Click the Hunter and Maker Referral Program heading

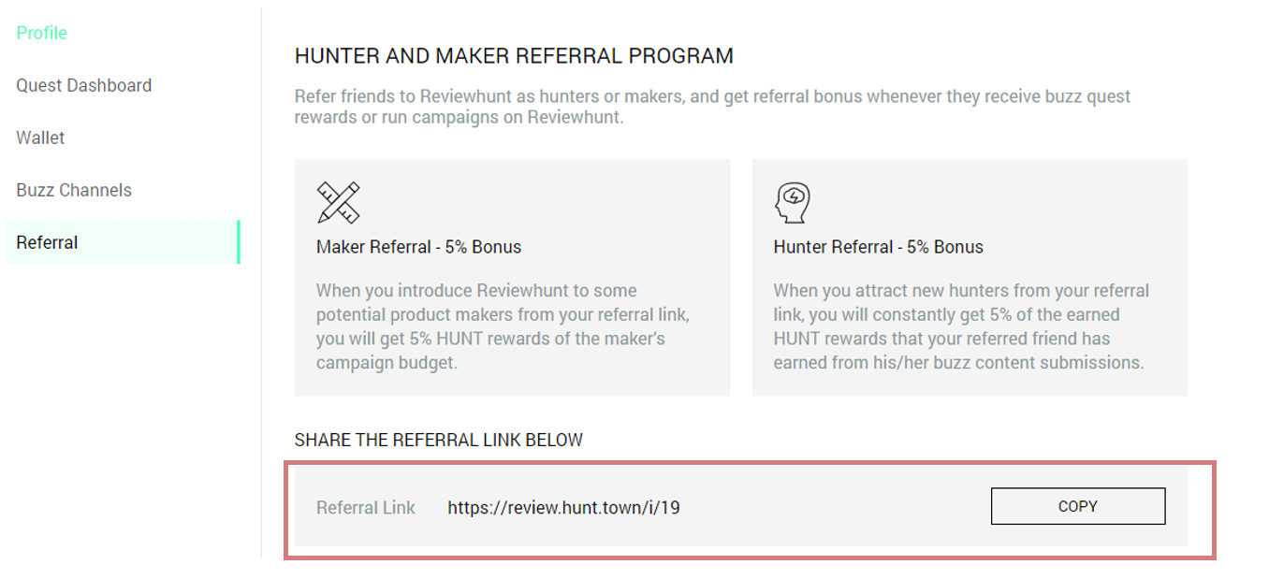[x=514, y=56]
